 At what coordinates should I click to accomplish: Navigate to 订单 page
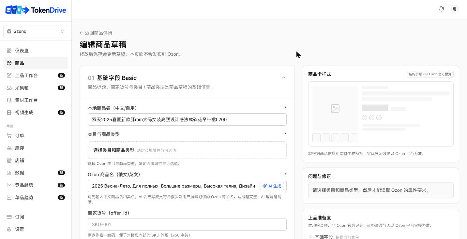[x=36, y=135]
